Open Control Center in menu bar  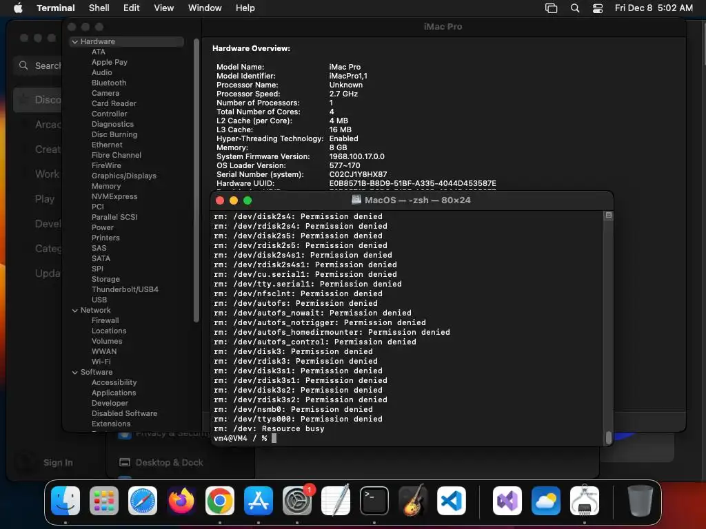point(598,8)
